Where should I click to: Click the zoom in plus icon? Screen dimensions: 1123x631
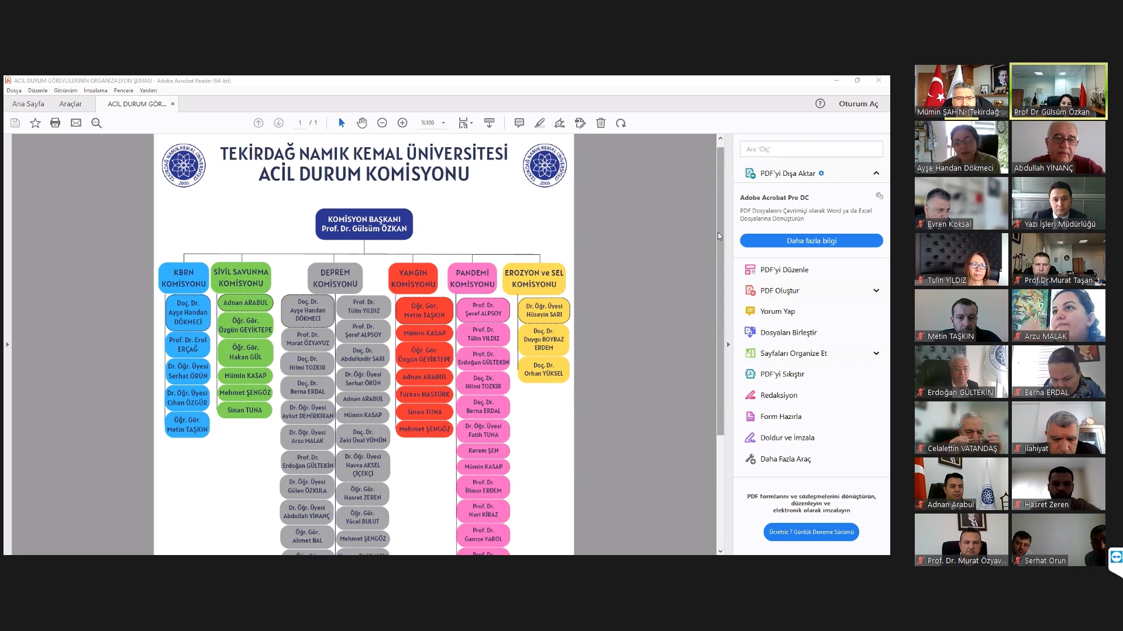(402, 123)
